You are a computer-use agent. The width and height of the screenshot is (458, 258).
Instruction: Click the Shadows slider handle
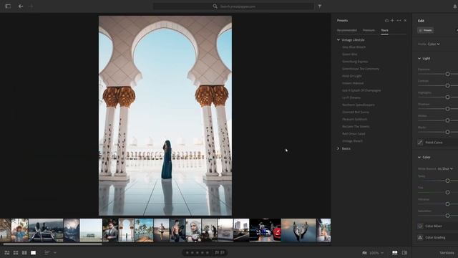point(447,109)
